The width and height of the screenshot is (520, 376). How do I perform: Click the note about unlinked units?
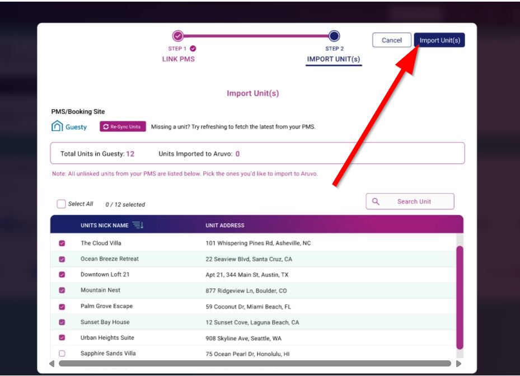(185, 173)
